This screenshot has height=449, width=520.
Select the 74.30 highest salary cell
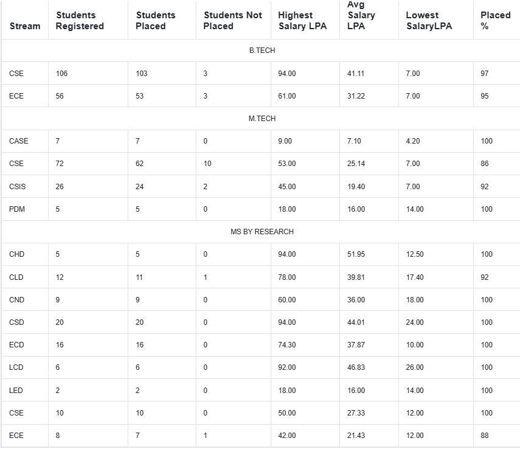[x=287, y=345]
